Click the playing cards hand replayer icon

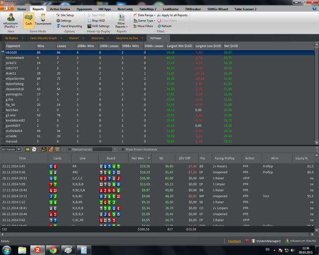34,149
